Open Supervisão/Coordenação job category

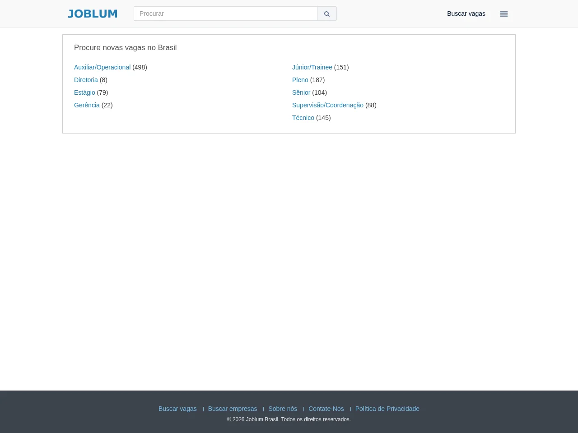[328, 105]
